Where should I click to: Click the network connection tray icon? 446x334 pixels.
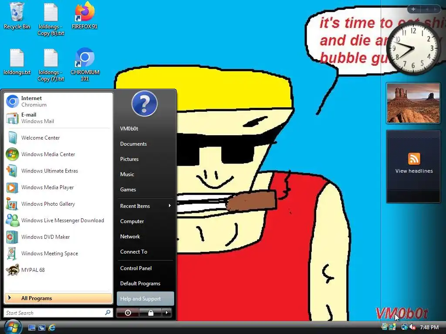[404, 327]
